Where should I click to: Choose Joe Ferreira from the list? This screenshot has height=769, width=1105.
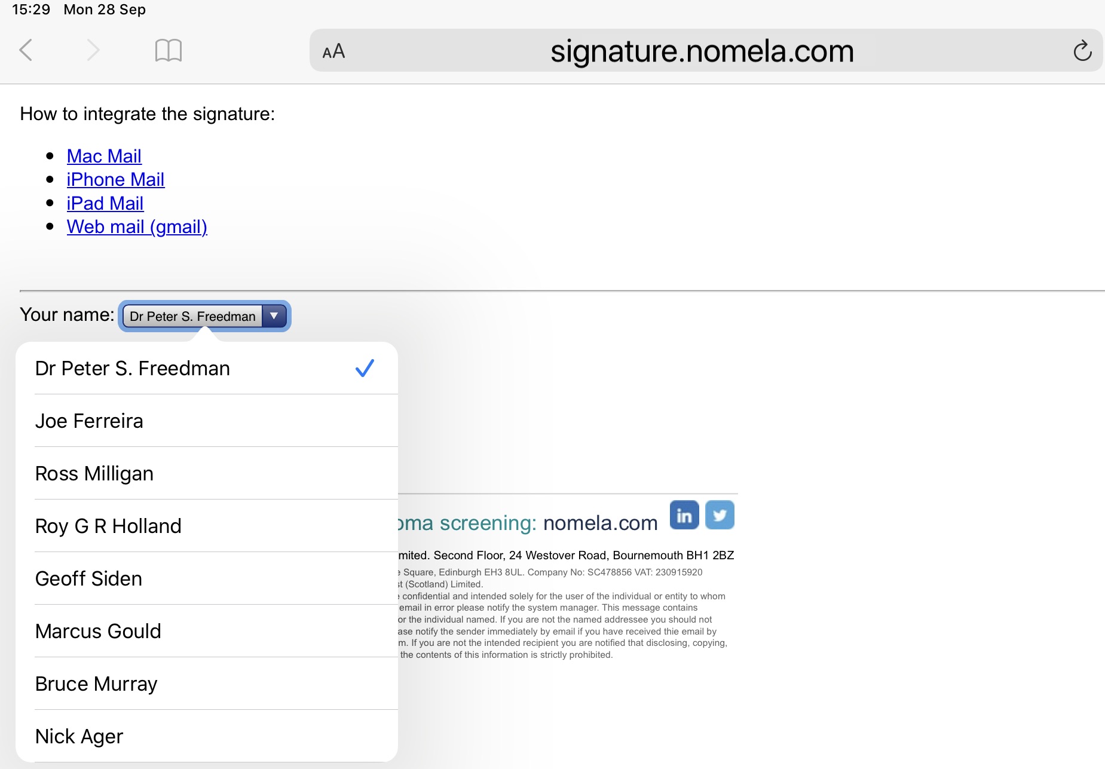click(x=207, y=421)
